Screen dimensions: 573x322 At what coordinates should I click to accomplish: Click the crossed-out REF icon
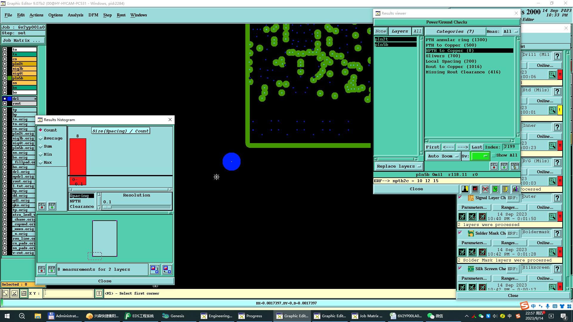[x=485, y=189]
